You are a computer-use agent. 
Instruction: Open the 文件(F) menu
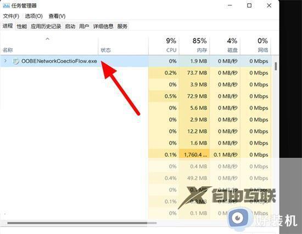[11, 16]
